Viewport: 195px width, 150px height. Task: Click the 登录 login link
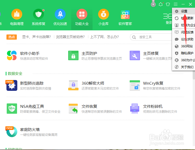point(169,23)
